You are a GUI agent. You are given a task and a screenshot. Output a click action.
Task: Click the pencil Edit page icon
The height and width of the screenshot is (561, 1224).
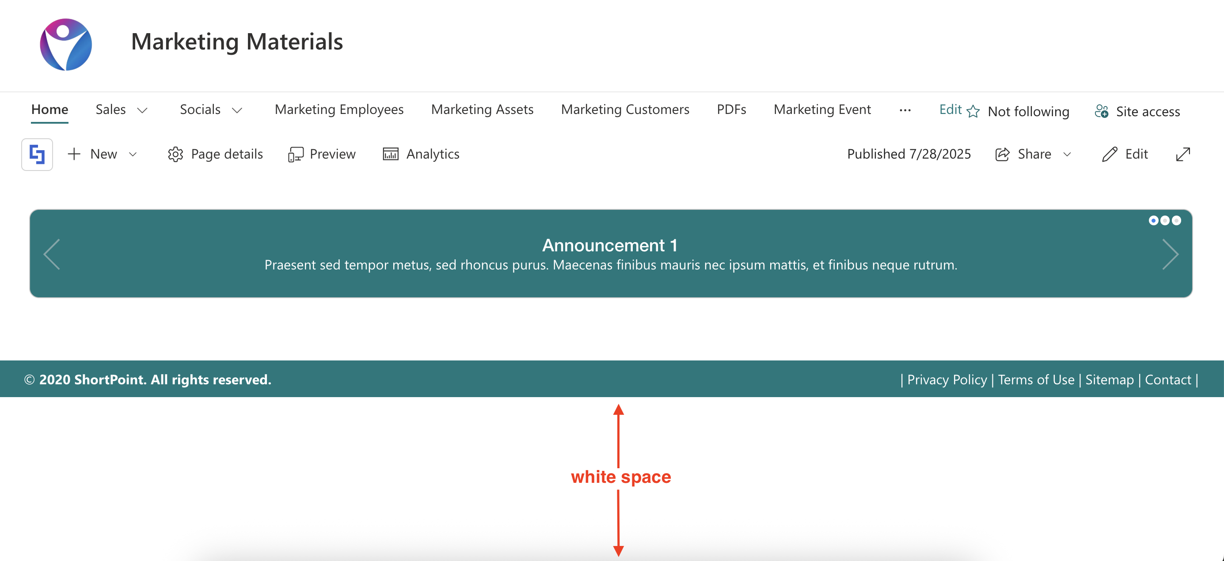[1109, 154]
